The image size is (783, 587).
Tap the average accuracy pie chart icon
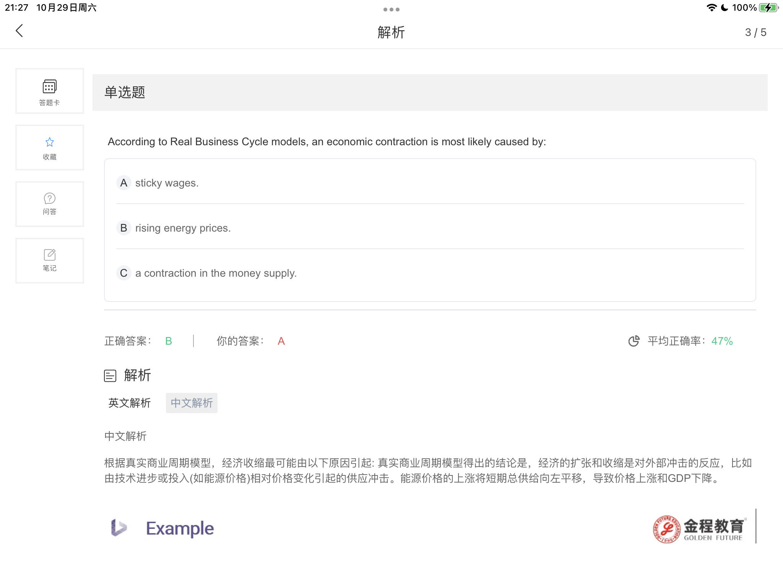[x=634, y=341]
